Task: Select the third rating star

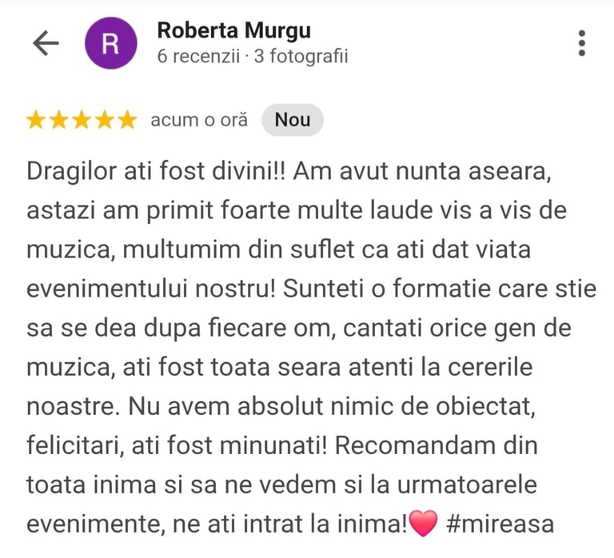Action: pyautogui.click(x=82, y=120)
